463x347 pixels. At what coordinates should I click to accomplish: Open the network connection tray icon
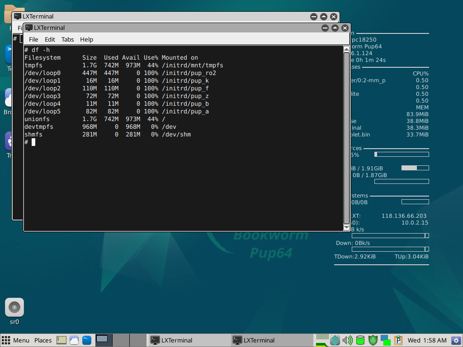pyautogui.click(x=335, y=340)
